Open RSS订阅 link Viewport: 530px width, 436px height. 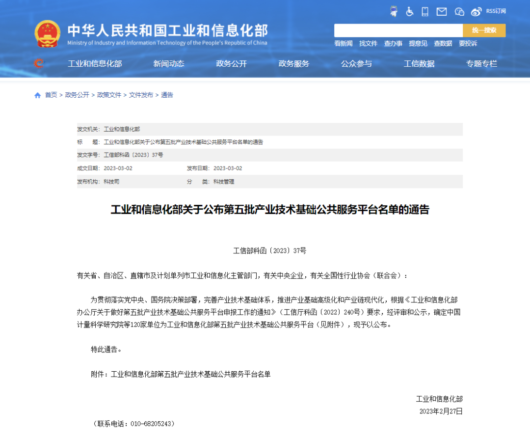click(496, 11)
